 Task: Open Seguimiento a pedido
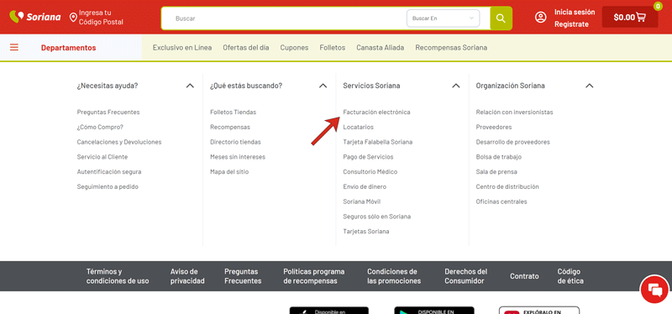tap(108, 186)
